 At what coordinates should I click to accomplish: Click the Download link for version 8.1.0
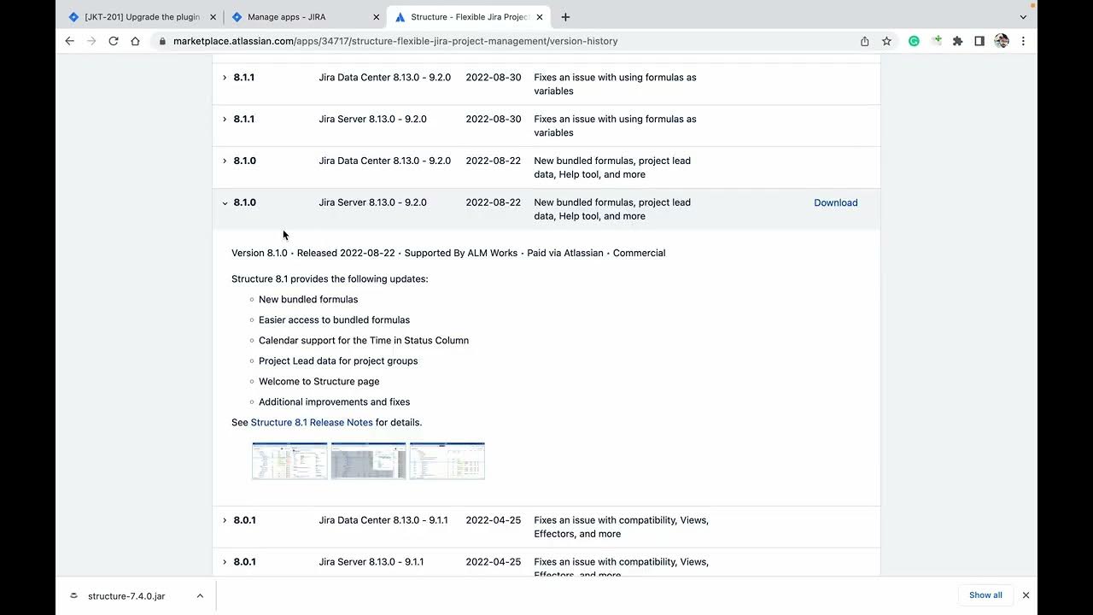point(835,202)
